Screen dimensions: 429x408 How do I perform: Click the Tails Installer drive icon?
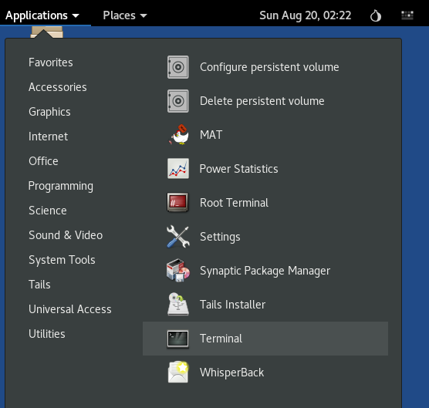pyautogui.click(x=177, y=304)
